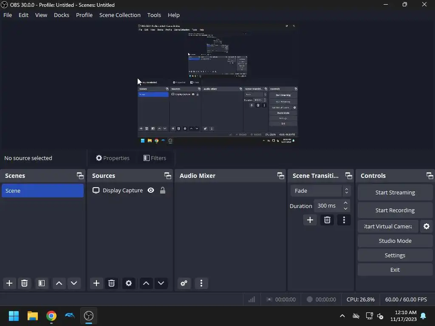Image resolution: width=435 pixels, height=326 pixels.
Task: Click Start Streaming button
Action: coord(395,192)
